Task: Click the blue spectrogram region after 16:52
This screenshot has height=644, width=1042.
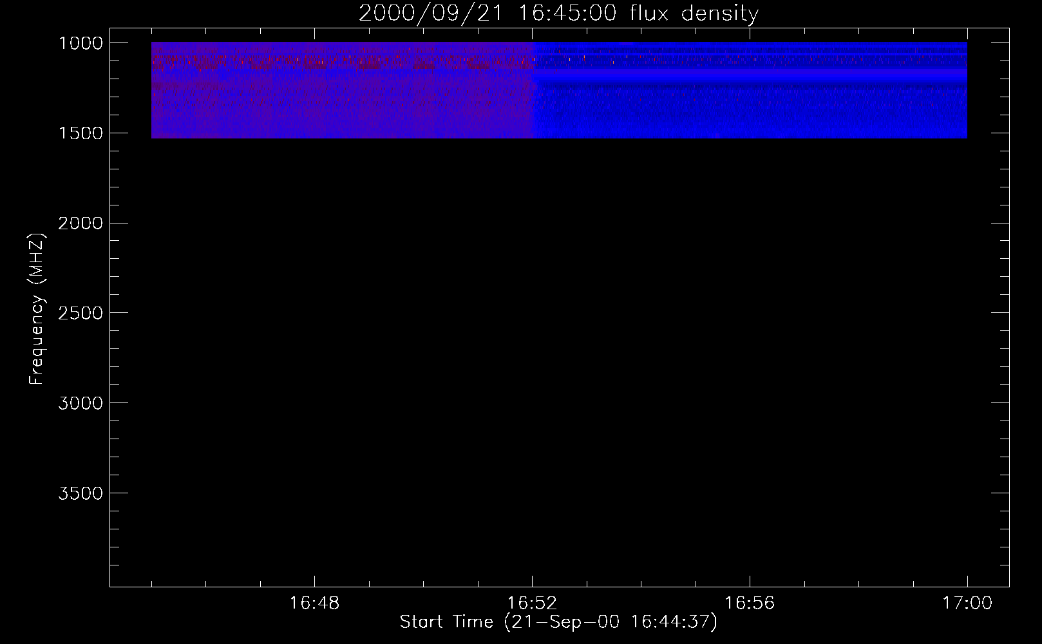Action: (x=750, y=90)
